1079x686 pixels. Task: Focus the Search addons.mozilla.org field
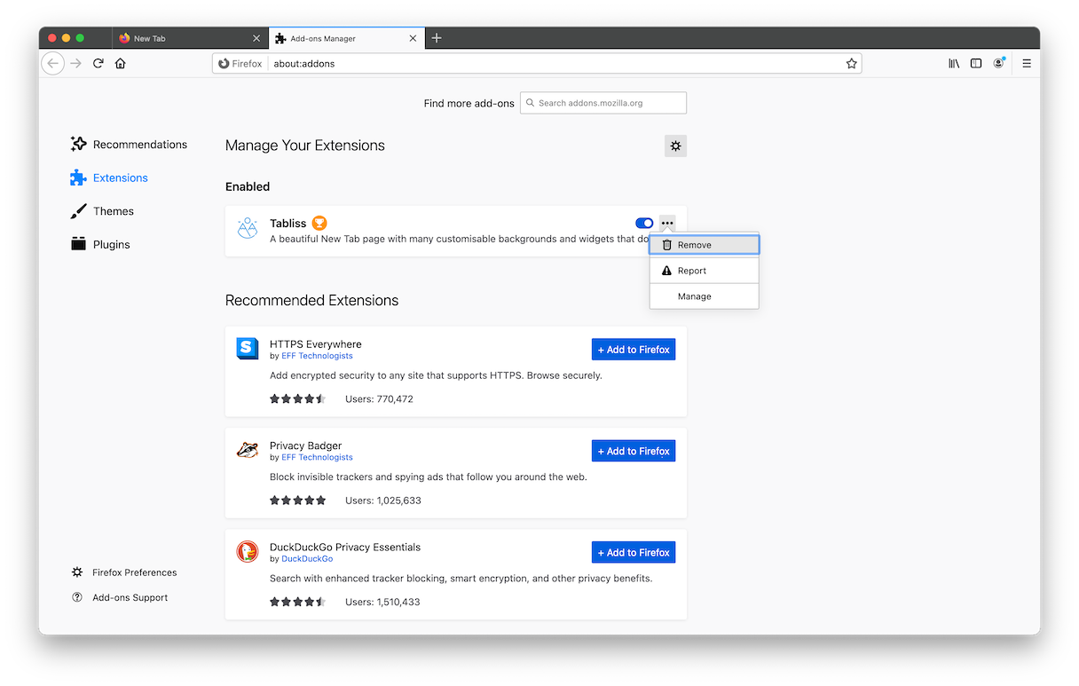603,103
